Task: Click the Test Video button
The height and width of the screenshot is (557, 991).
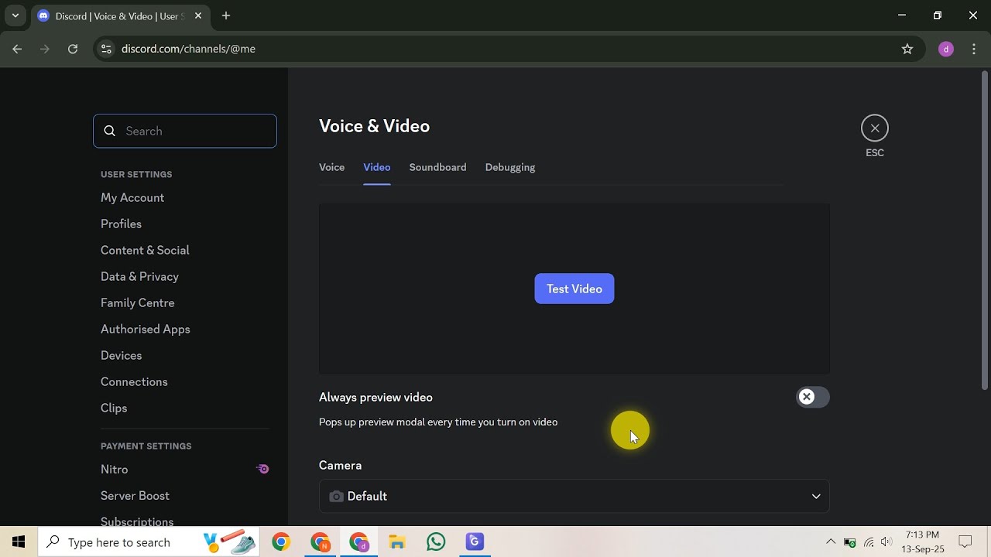Action: click(574, 289)
